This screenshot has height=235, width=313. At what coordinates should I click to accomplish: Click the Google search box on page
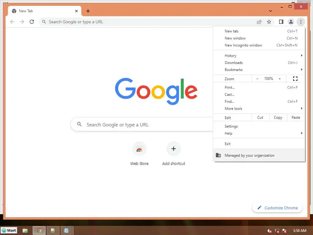tap(142, 125)
